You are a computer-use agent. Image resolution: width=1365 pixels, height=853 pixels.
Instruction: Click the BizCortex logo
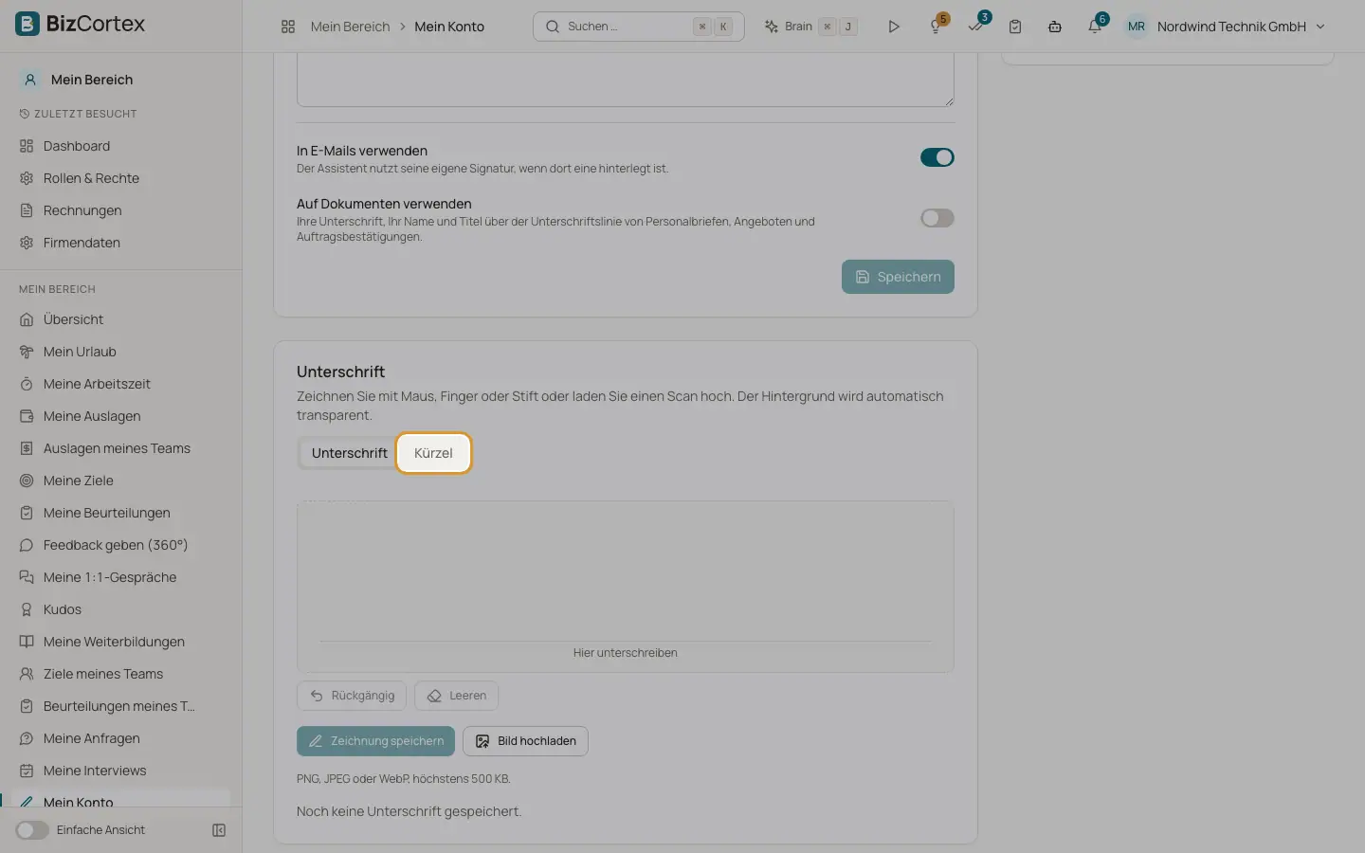coord(81,24)
